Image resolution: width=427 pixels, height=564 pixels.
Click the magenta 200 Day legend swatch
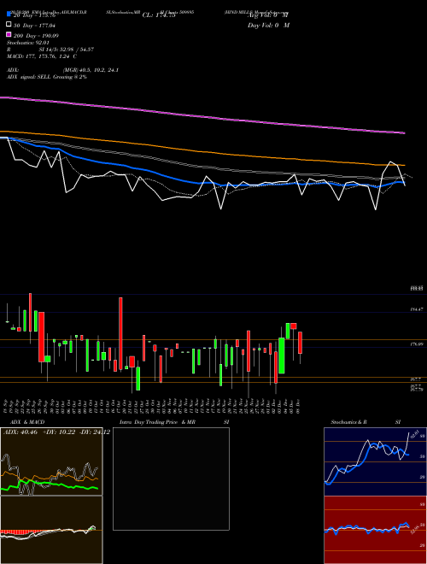click(x=9, y=35)
